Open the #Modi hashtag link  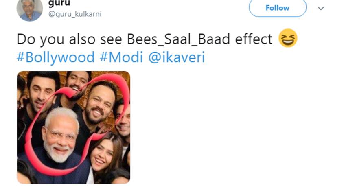coord(121,57)
